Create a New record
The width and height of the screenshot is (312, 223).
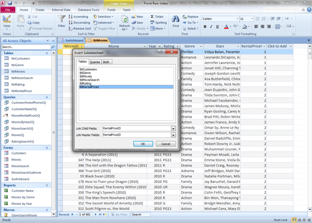click(x=137, y=17)
